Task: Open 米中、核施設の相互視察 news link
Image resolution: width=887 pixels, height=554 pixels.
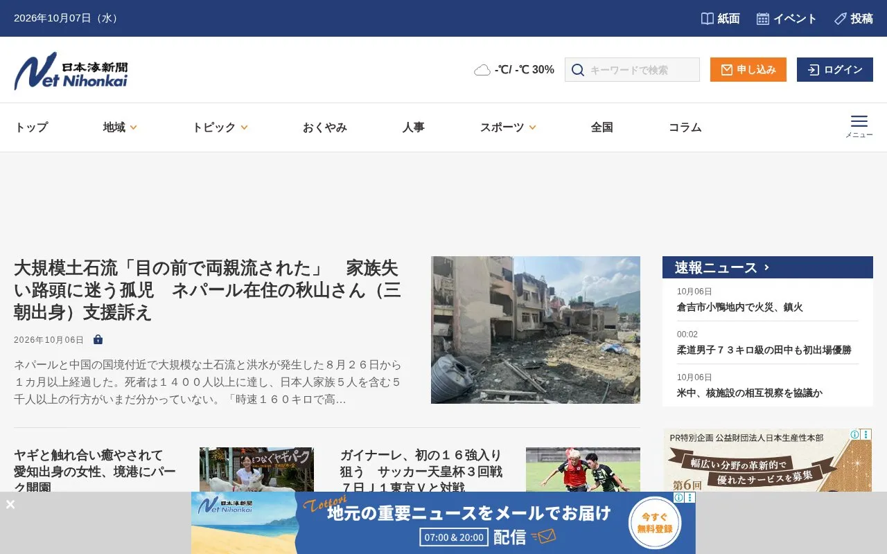Action: coord(750,393)
